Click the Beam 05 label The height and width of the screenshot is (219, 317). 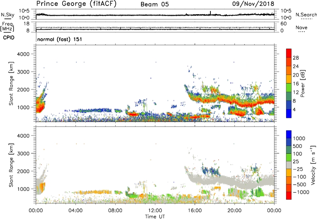coord(155,4)
